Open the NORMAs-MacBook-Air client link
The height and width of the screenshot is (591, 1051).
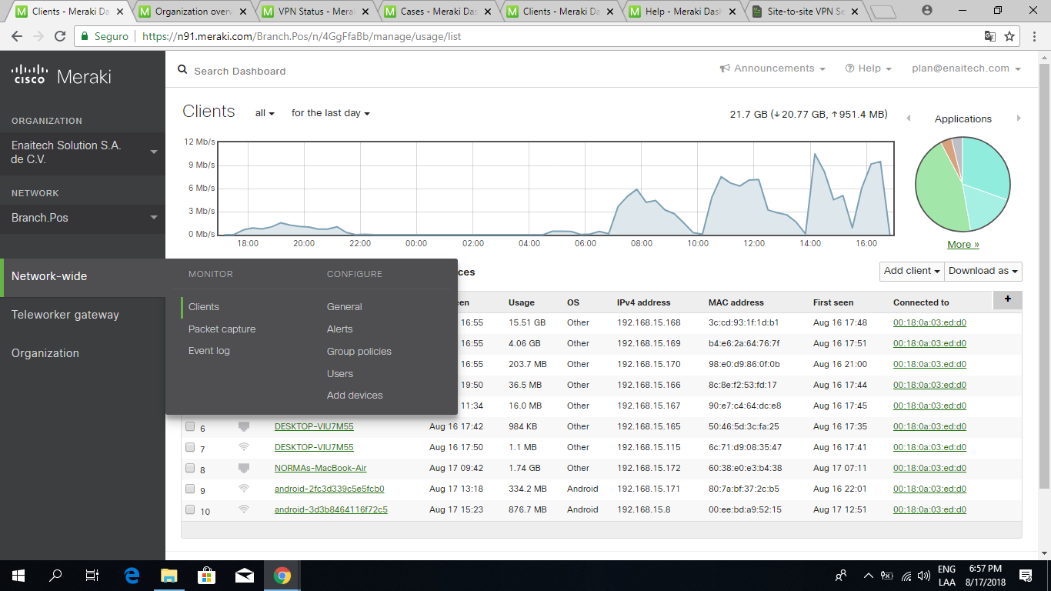coord(320,468)
